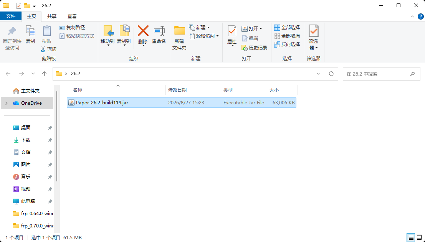Open frp_0.64.0 folder in the sidebar
Viewport: 425px width, 242px height.
click(33, 214)
